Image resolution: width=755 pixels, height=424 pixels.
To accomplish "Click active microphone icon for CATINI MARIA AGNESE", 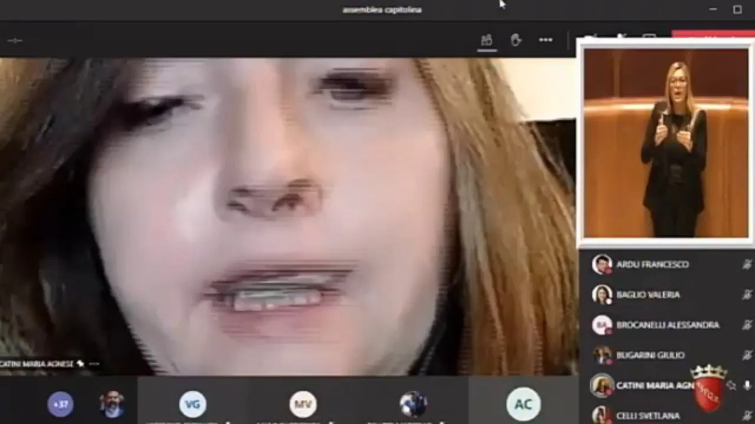I will point(747,386).
